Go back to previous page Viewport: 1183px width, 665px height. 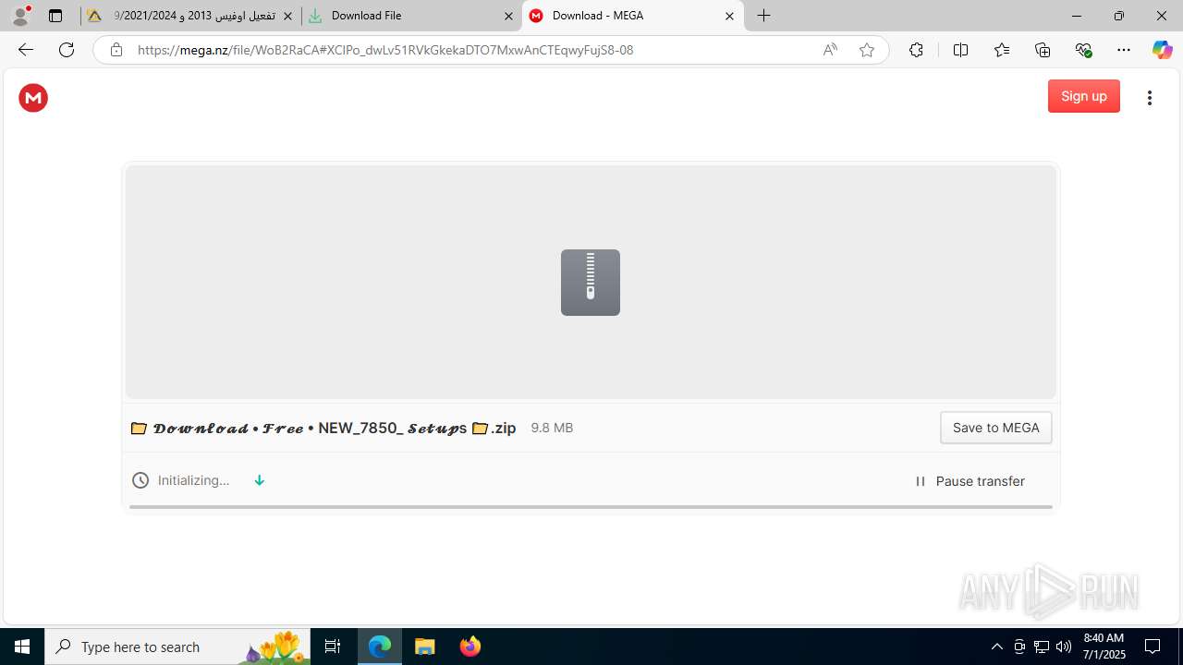[26, 50]
